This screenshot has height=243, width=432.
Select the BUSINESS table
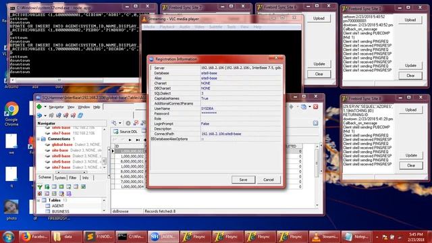[x=60, y=211]
